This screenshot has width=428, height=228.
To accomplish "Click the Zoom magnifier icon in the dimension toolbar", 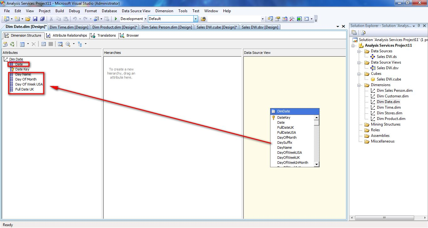I will tap(68, 44).
